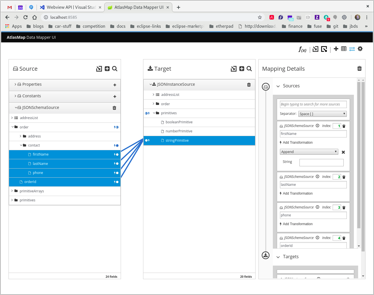This screenshot has height=295, width=374.
Task: Open the Separator dropdown showing Space [ ]
Action: pyautogui.click(x=322, y=114)
